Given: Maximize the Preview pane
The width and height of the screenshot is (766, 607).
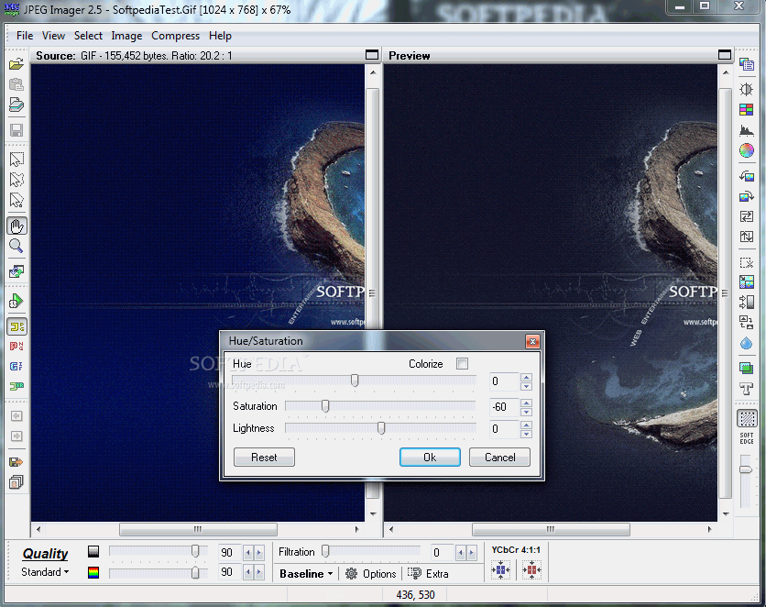Looking at the screenshot, I should (x=725, y=55).
